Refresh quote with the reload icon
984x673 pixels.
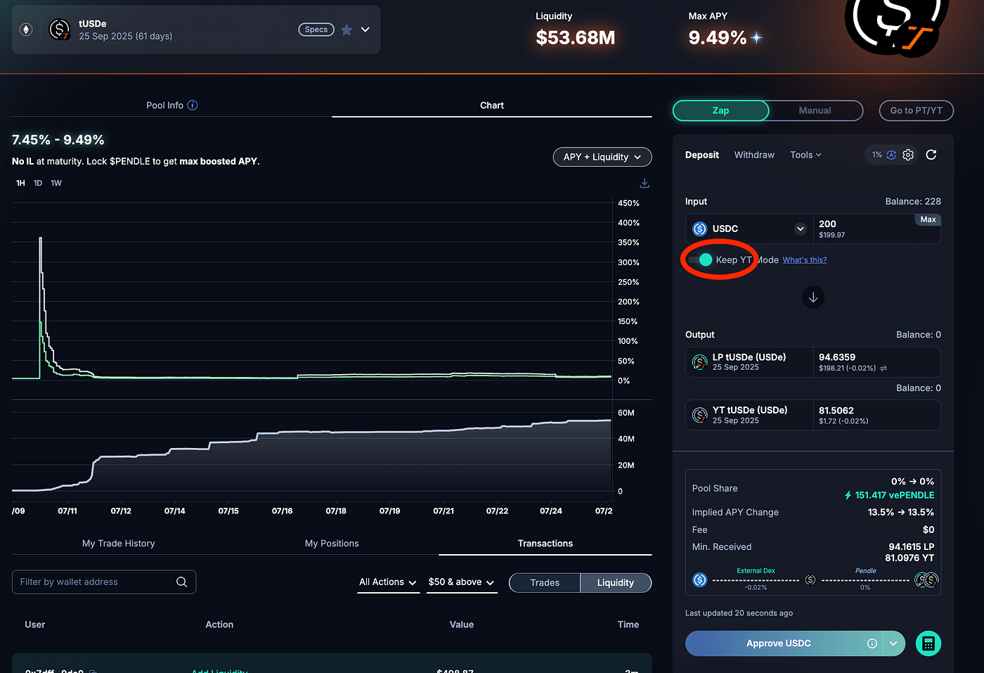pyautogui.click(x=931, y=155)
